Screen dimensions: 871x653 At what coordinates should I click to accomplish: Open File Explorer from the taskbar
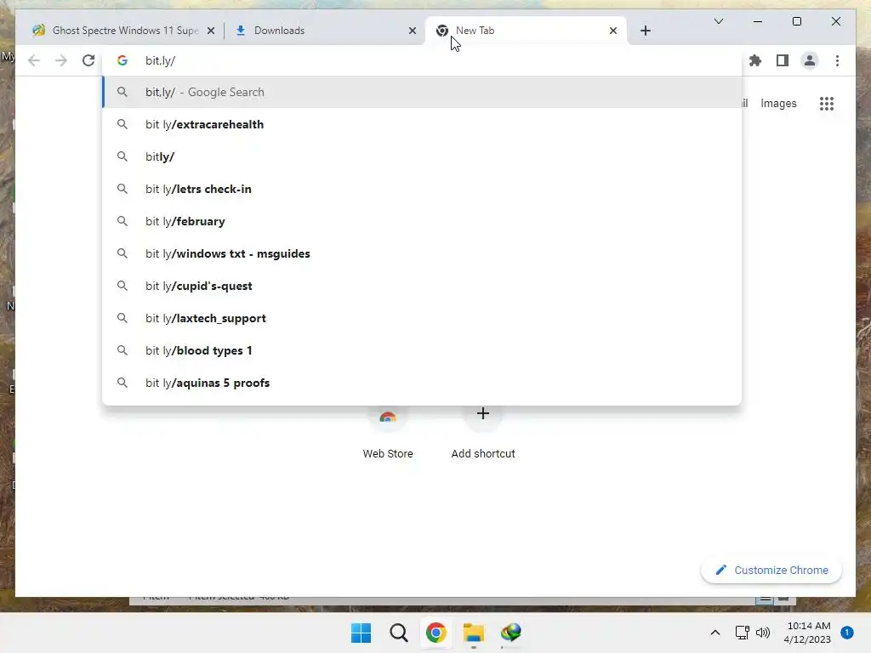click(x=474, y=633)
